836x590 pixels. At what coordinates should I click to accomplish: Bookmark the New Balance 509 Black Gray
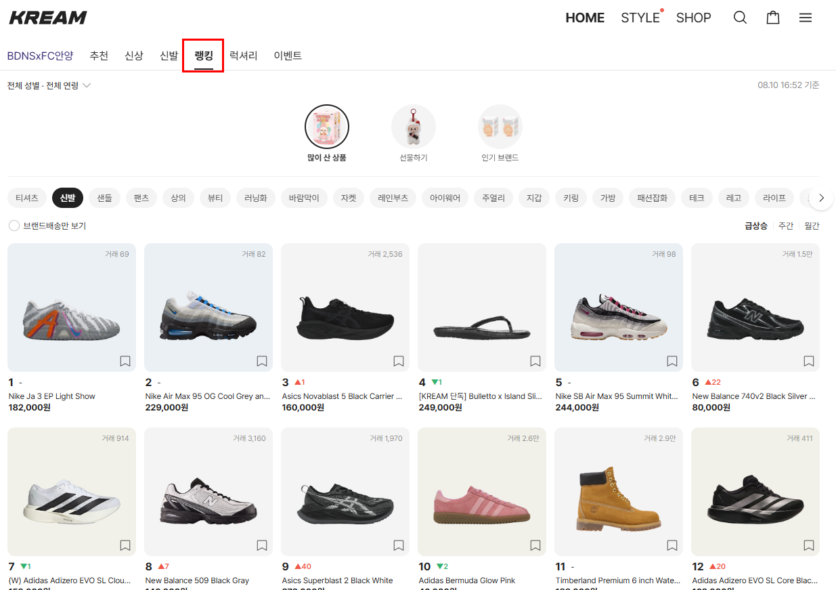coord(262,545)
